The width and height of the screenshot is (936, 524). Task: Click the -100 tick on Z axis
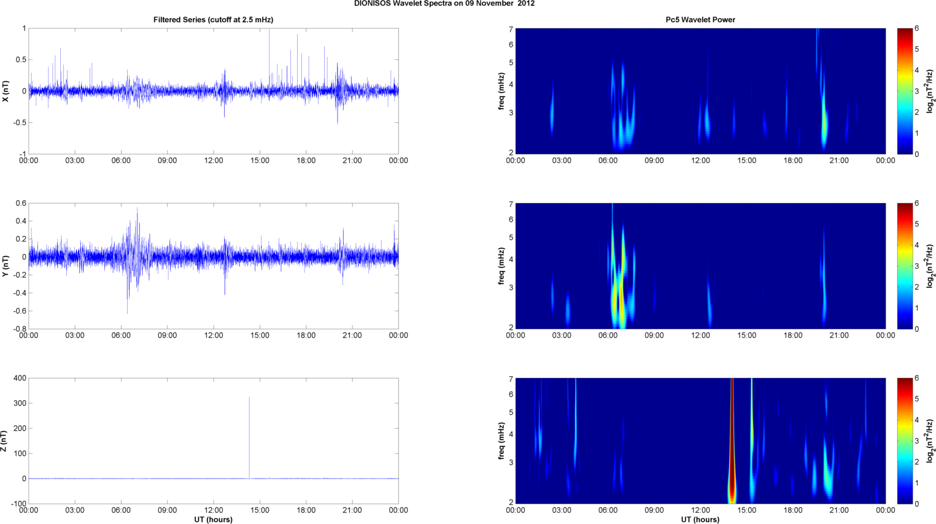point(18,504)
